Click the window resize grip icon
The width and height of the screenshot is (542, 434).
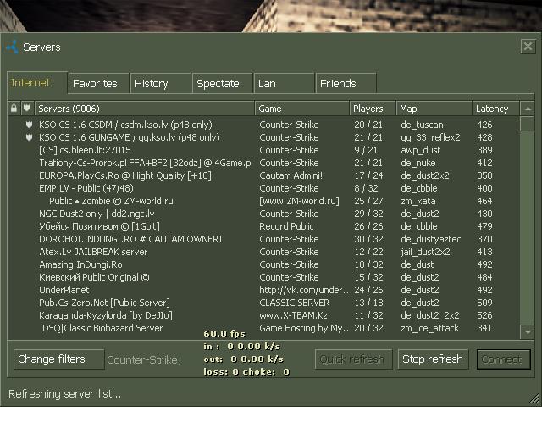534,399
